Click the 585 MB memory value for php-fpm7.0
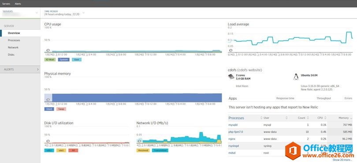357x163 pixels. click(347, 132)
